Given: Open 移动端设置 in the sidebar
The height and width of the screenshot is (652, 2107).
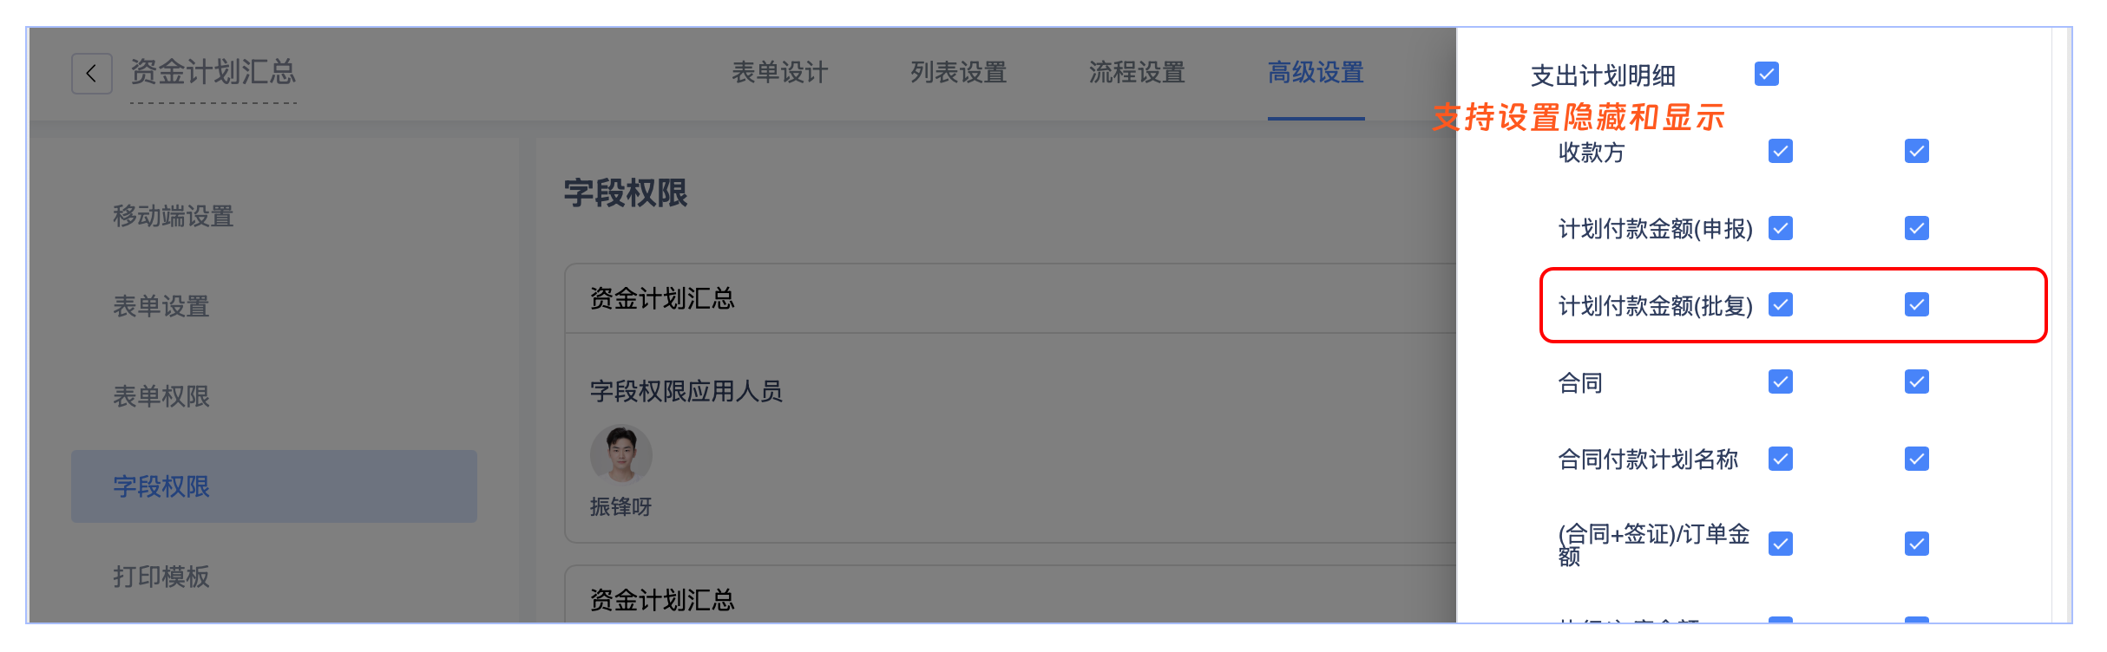Looking at the screenshot, I should [x=174, y=216].
